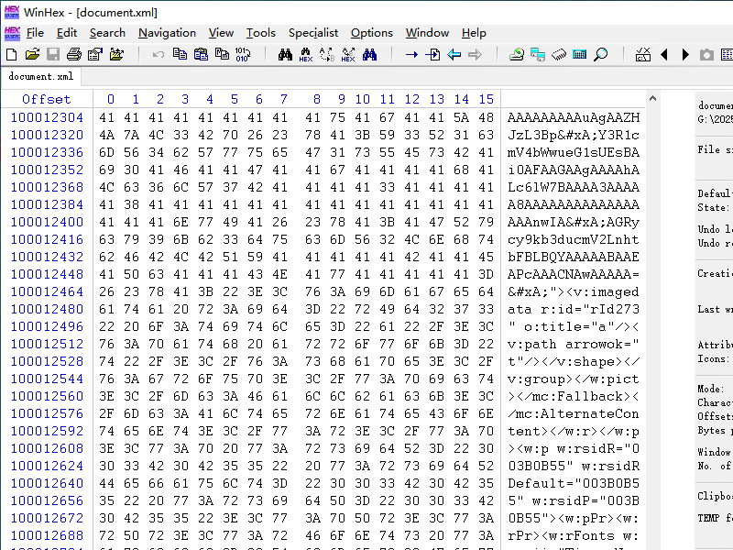The width and height of the screenshot is (733, 550).
Task: Copy the block with the Copy icon
Action: coord(180,55)
